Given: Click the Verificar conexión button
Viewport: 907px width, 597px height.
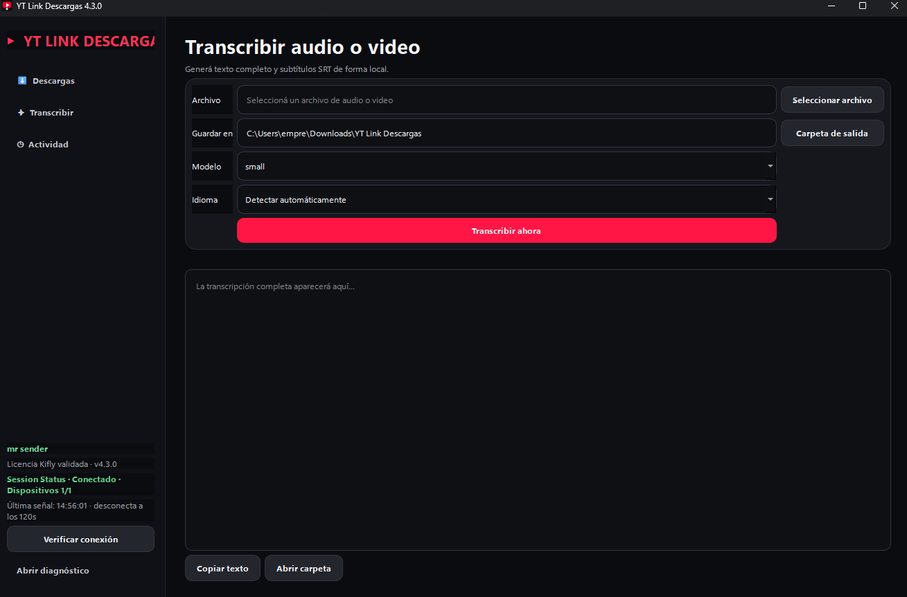Looking at the screenshot, I should 80,539.
